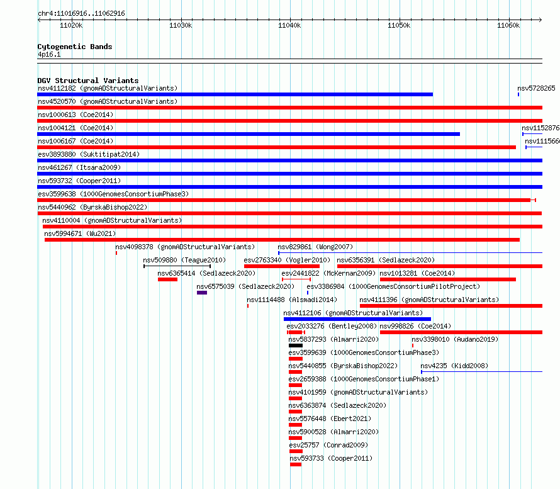Click esv2763340 (Vogler2010) label
This screenshot has width=560, height=489.
[287, 260]
